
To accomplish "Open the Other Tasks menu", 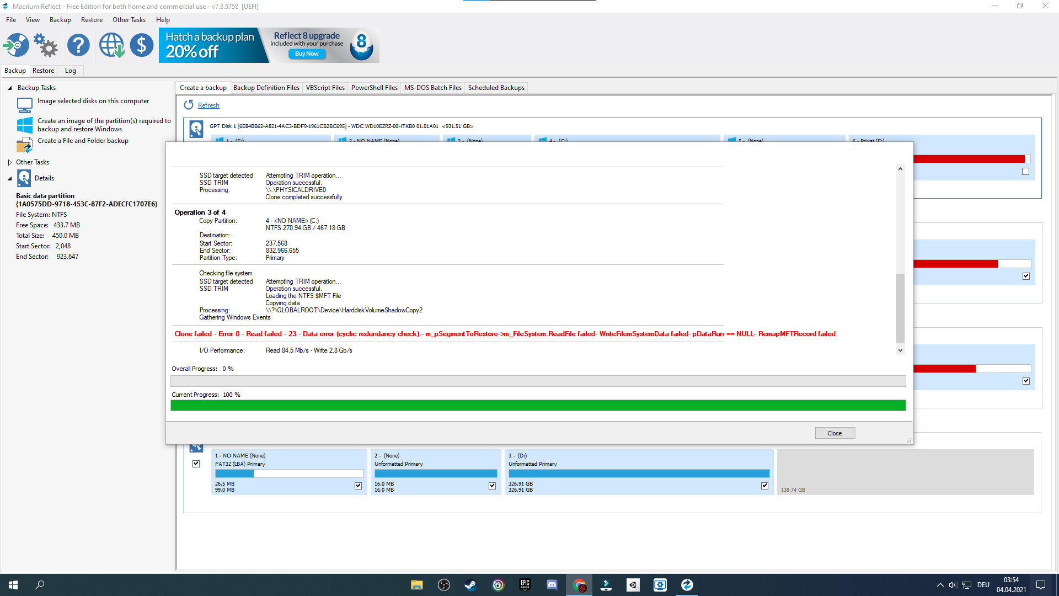I will (x=129, y=19).
